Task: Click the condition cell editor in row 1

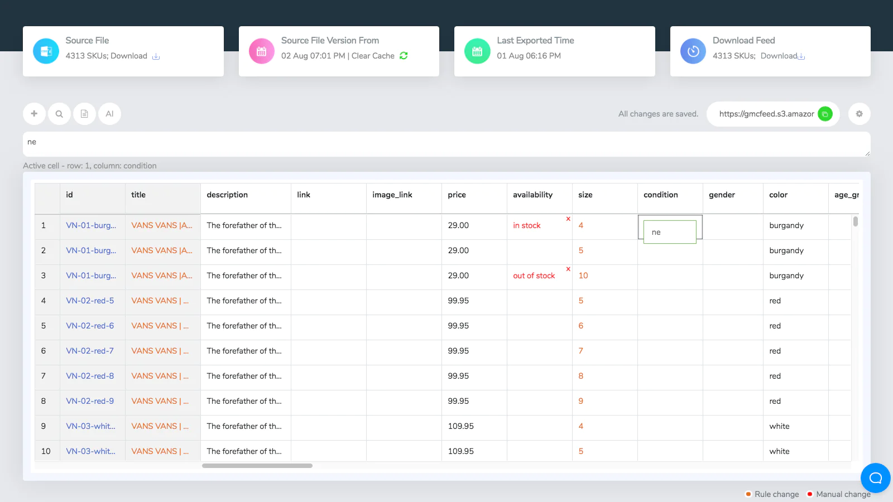Action: (x=670, y=232)
